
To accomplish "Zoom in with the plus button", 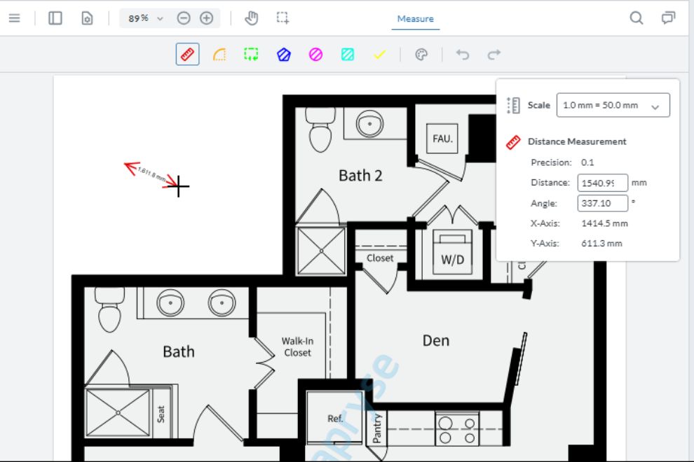I will point(207,18).
